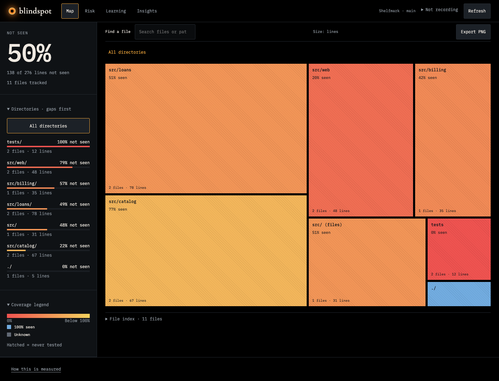The height and width of the screenshot is (381, 499).
Task: Expand the File index 11 files
Action: pyautogui.click(x=134, y=319)
